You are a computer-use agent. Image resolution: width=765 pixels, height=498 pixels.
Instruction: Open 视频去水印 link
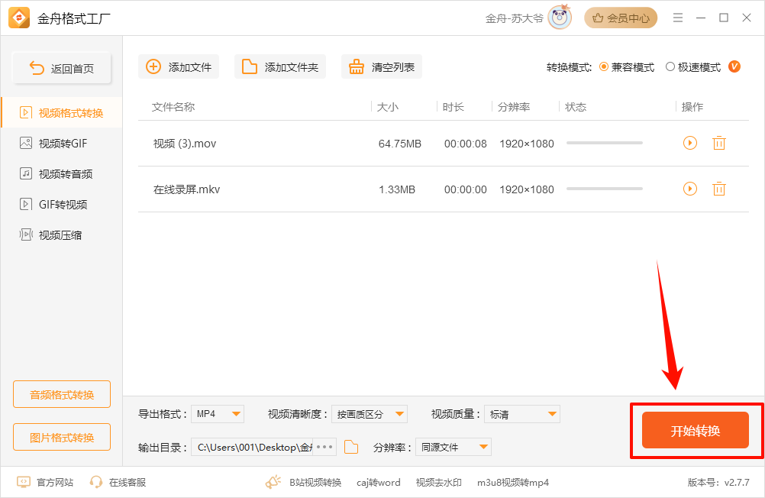click(438, 483)
